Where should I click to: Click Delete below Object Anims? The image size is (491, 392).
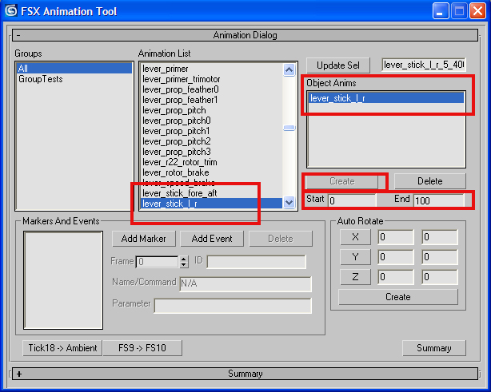pos(430,181)
